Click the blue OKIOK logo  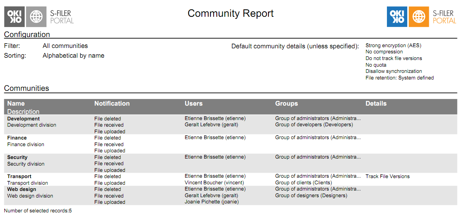tap(397, 17)
